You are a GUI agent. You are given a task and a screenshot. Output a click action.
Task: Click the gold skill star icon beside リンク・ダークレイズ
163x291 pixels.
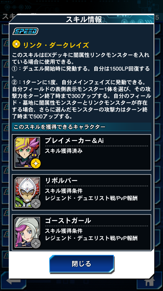tap(16, 45)
